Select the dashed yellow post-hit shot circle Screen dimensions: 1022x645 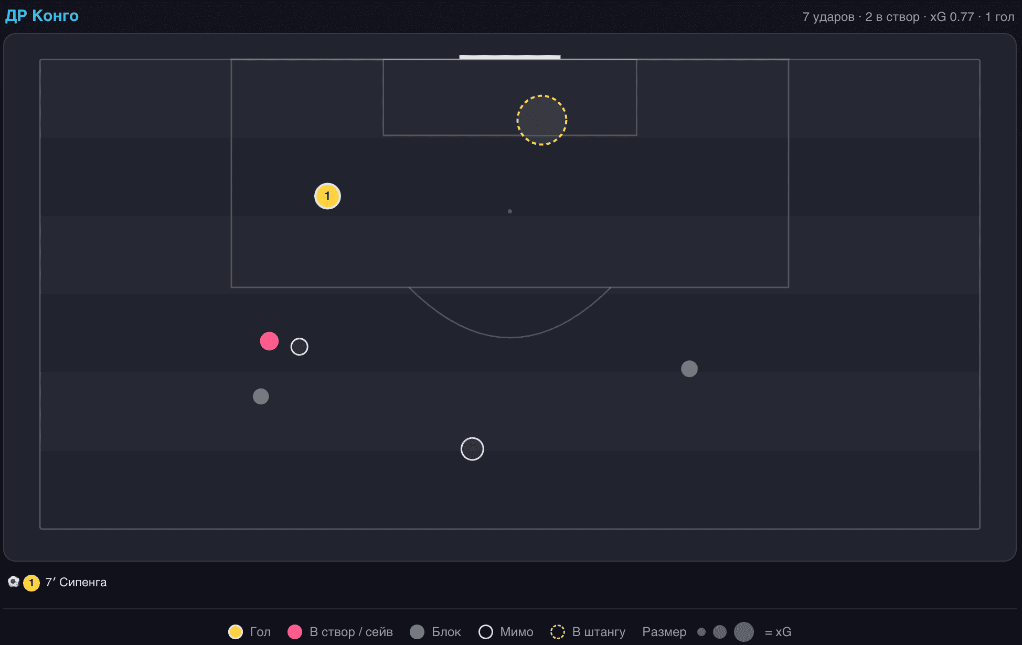(x=542, y=120)
